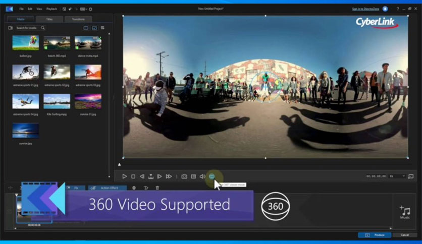Click media library scroll up arrow

[x=109, y=34]
